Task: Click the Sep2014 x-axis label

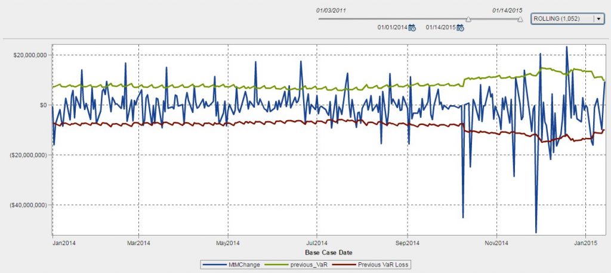Action: [x=407, y=243]
